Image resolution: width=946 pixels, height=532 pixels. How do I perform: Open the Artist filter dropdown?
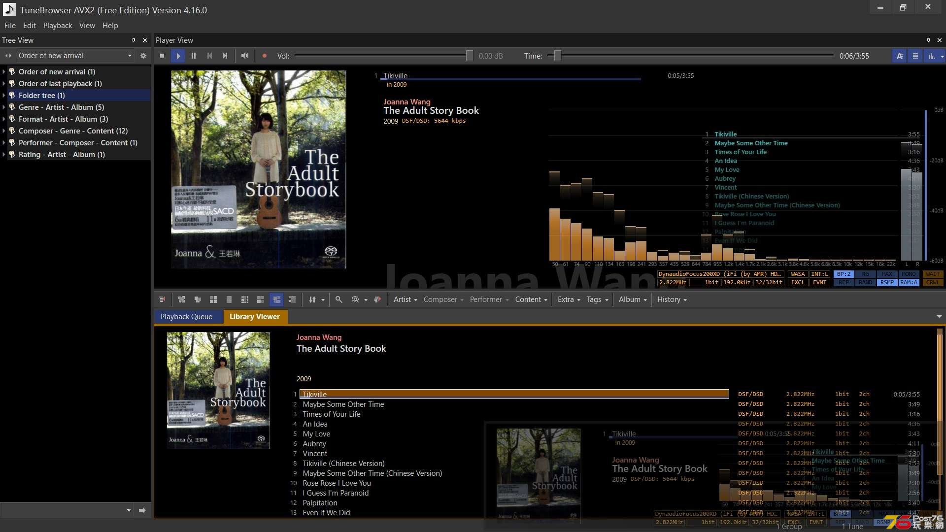pyautogui.click(x=405, y=299)
